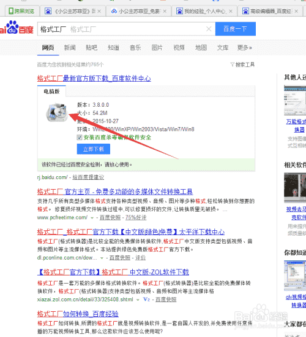Click the qlv视频 sidebar link

297,301
